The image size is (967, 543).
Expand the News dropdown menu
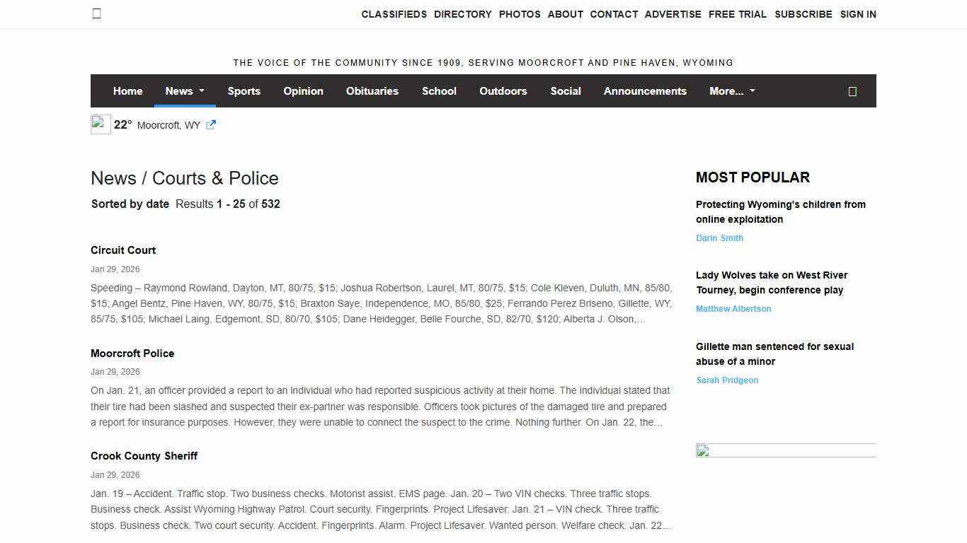[185, 91]
